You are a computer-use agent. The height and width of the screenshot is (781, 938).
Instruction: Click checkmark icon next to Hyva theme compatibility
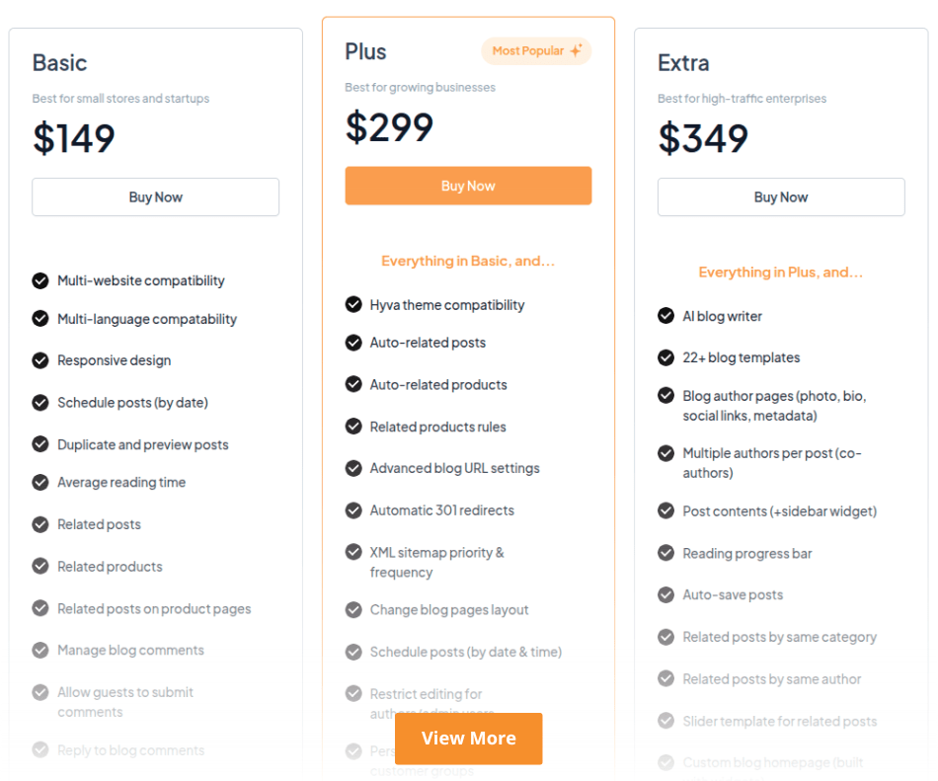pos(353,304)
